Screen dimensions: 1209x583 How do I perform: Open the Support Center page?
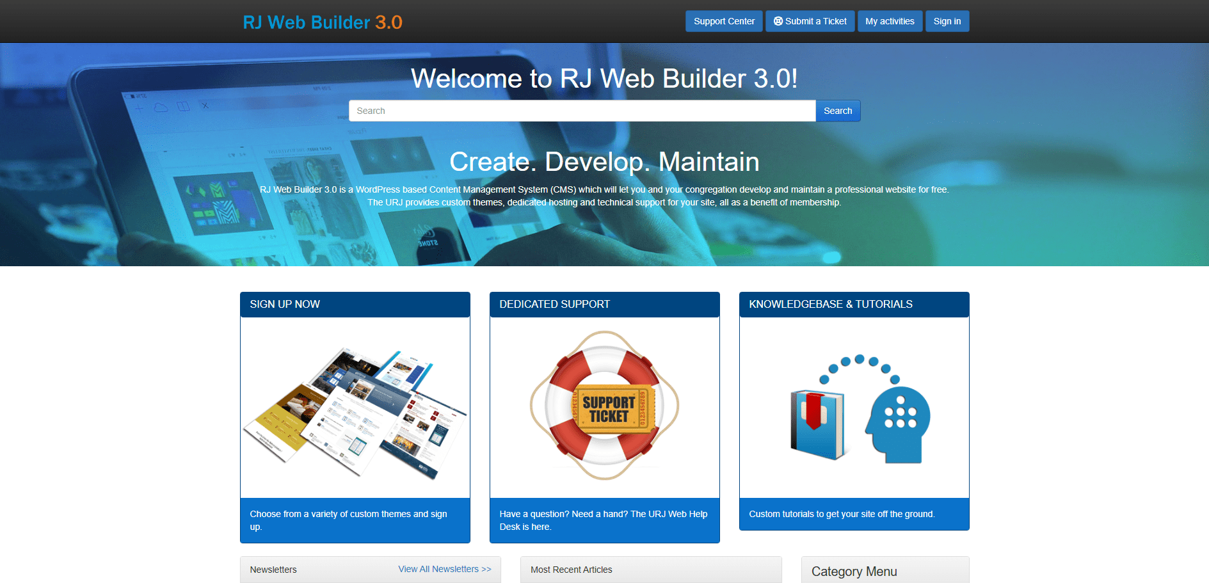coord(723,21)
